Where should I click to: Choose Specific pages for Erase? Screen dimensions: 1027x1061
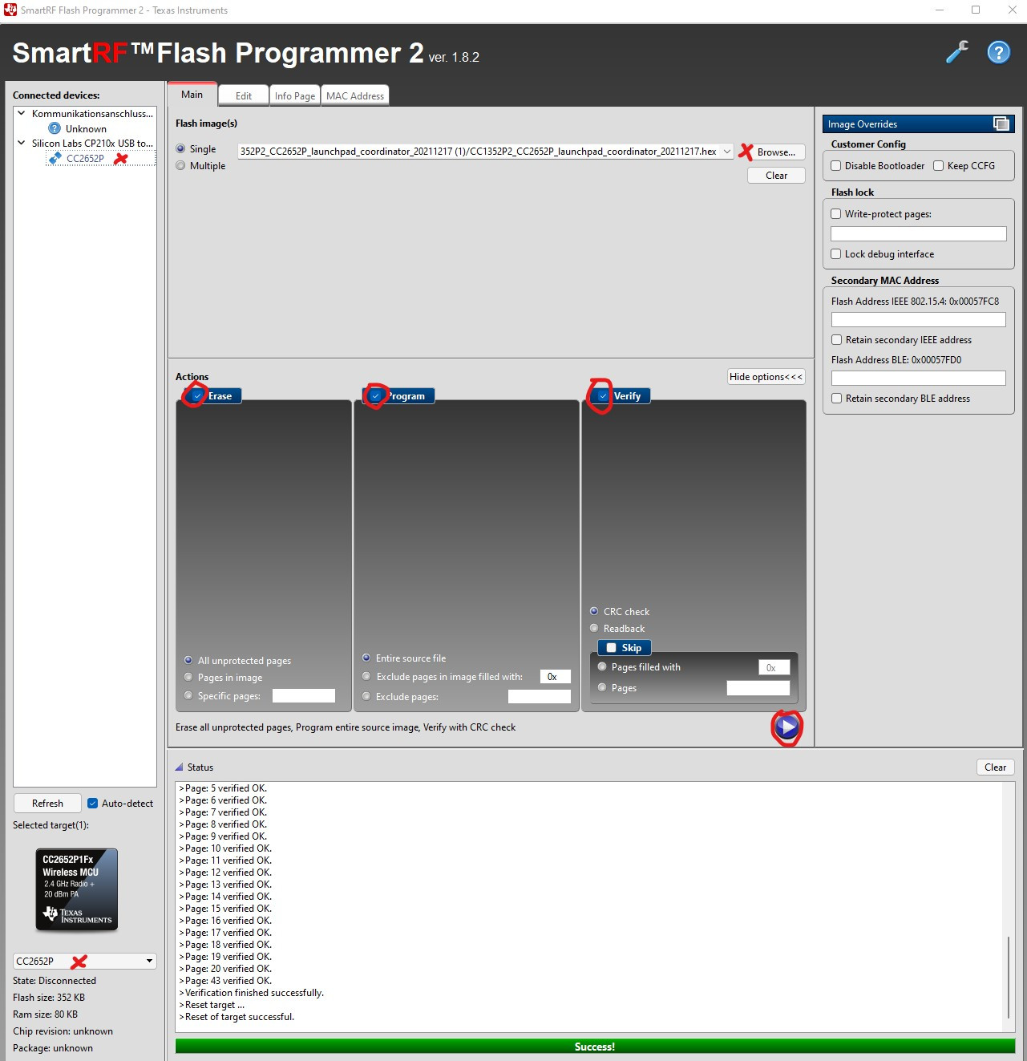point(188,696)
